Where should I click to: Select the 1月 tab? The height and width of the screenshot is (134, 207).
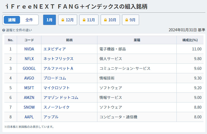49,20
